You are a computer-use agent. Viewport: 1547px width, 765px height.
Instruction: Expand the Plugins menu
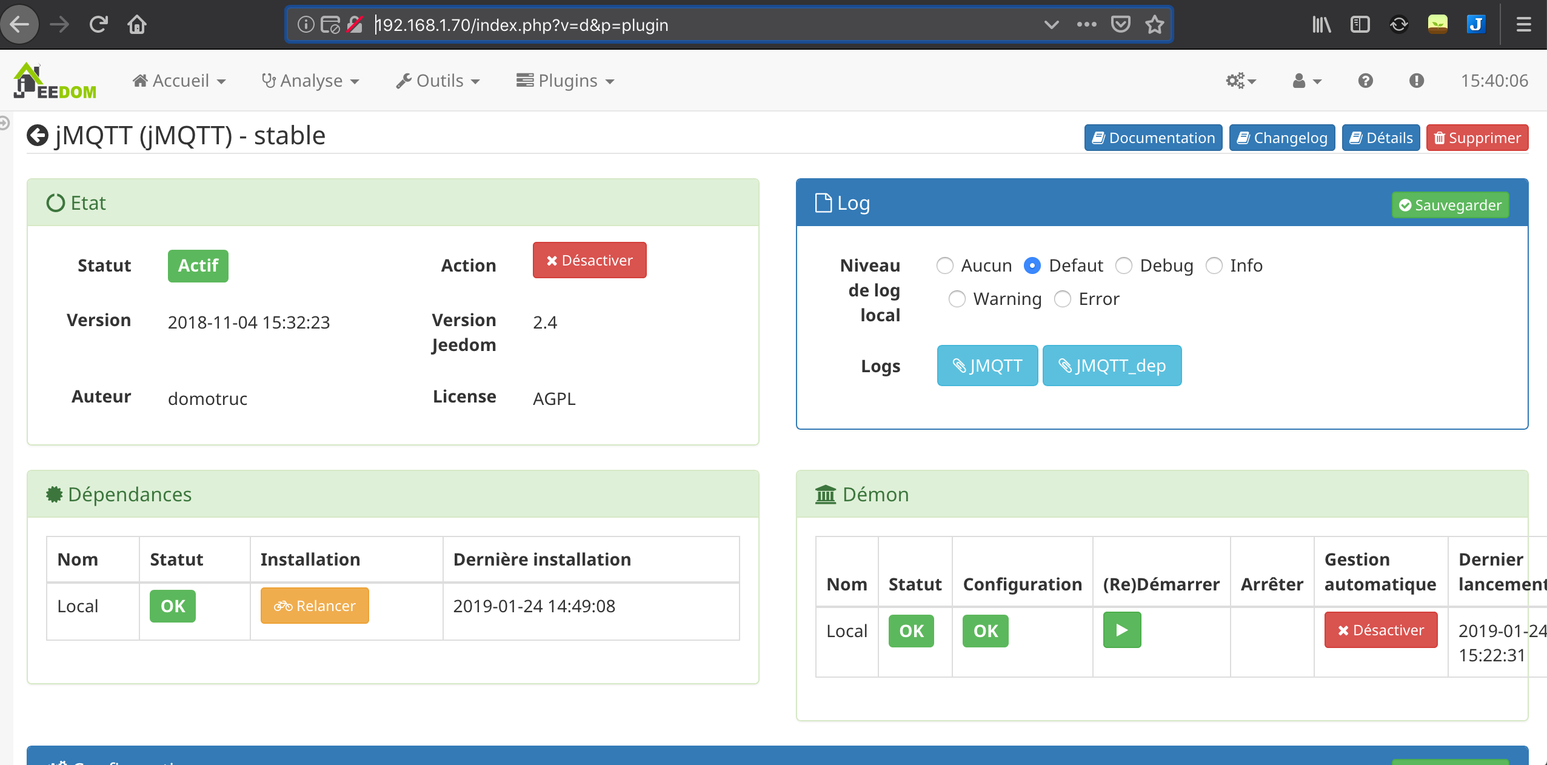[565, 81]
